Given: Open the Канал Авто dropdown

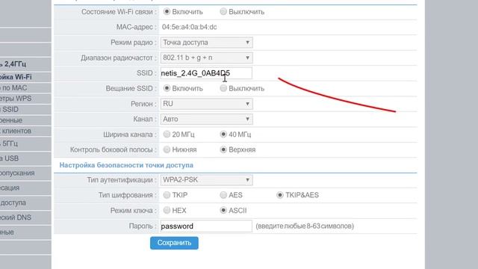Looking at the screenshot, I should tap(206, 119).
